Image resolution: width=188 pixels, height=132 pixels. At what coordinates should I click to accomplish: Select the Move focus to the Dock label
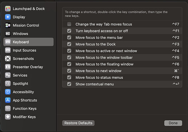[x=96, y=44]
